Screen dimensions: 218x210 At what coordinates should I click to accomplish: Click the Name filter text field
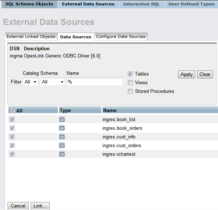95,82
